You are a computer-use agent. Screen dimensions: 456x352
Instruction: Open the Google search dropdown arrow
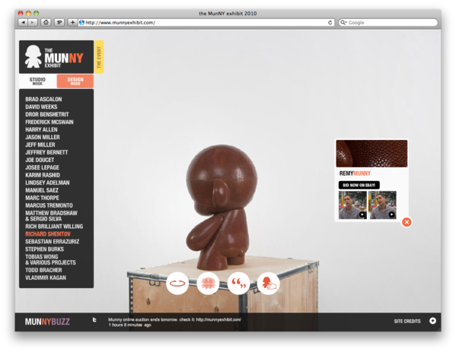coord(344,22)
